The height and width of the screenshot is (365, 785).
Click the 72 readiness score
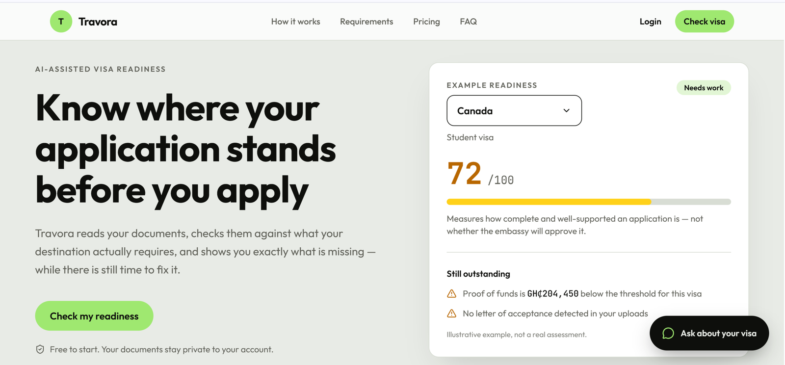(464, 174)
